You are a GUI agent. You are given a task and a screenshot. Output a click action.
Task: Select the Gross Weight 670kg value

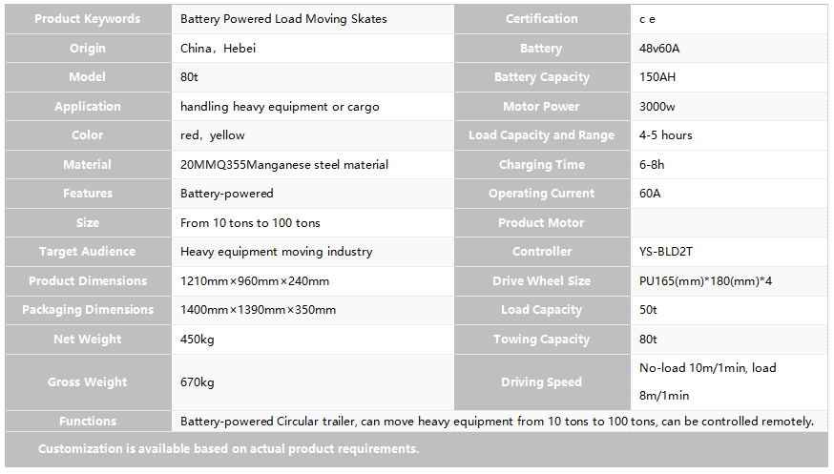click(x=313, y=382)
